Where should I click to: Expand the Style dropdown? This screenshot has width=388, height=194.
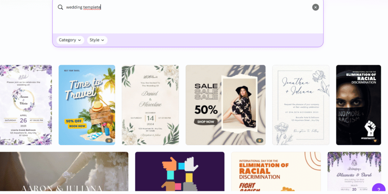[97, 40]
